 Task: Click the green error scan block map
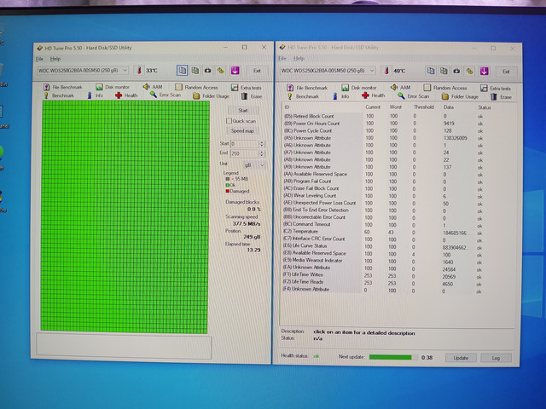(125, 216)
